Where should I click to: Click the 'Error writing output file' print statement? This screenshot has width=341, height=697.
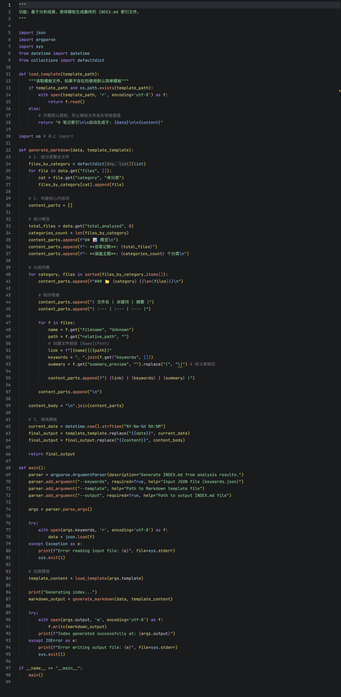108,648
